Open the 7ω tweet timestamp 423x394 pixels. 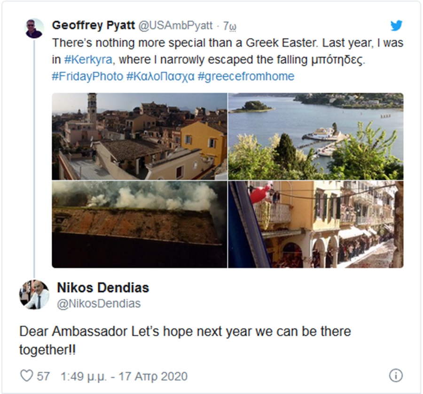tap(229, 26)
